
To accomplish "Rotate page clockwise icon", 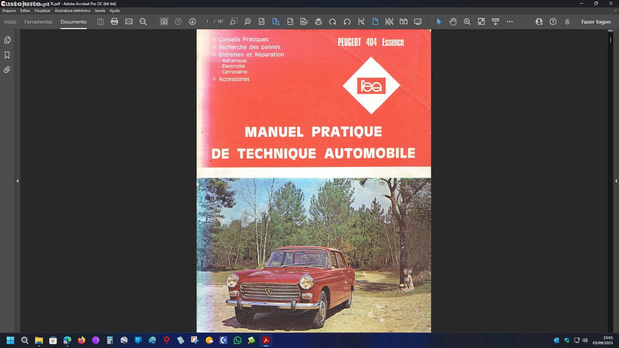I will tap(333, 21).
